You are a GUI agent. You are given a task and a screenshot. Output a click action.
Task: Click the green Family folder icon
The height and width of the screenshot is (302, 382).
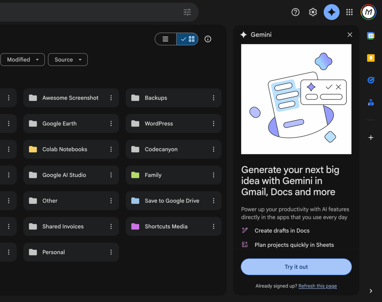click(135, 175)
